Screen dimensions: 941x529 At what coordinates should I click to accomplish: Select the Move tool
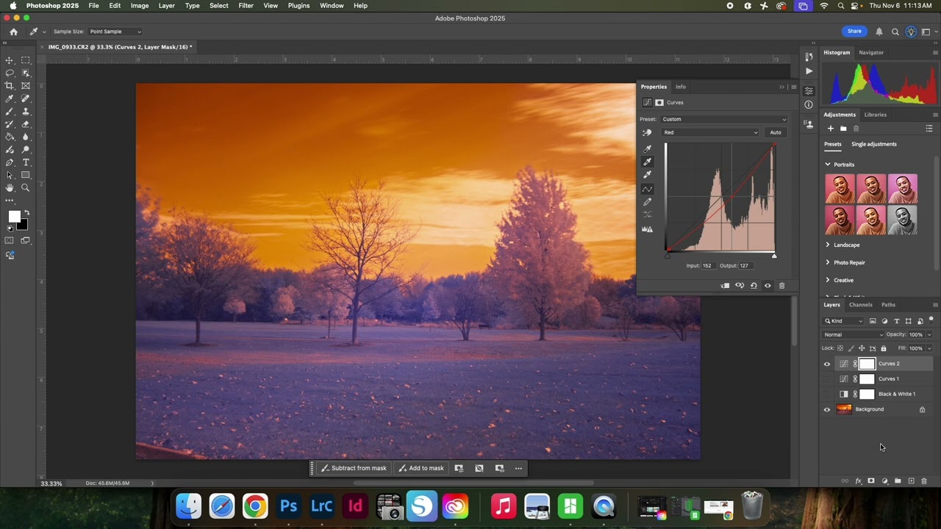[10, 60]
